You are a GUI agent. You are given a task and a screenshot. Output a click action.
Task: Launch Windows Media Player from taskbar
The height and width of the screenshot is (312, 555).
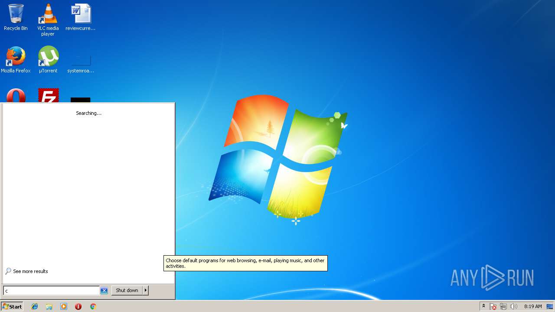64,306
